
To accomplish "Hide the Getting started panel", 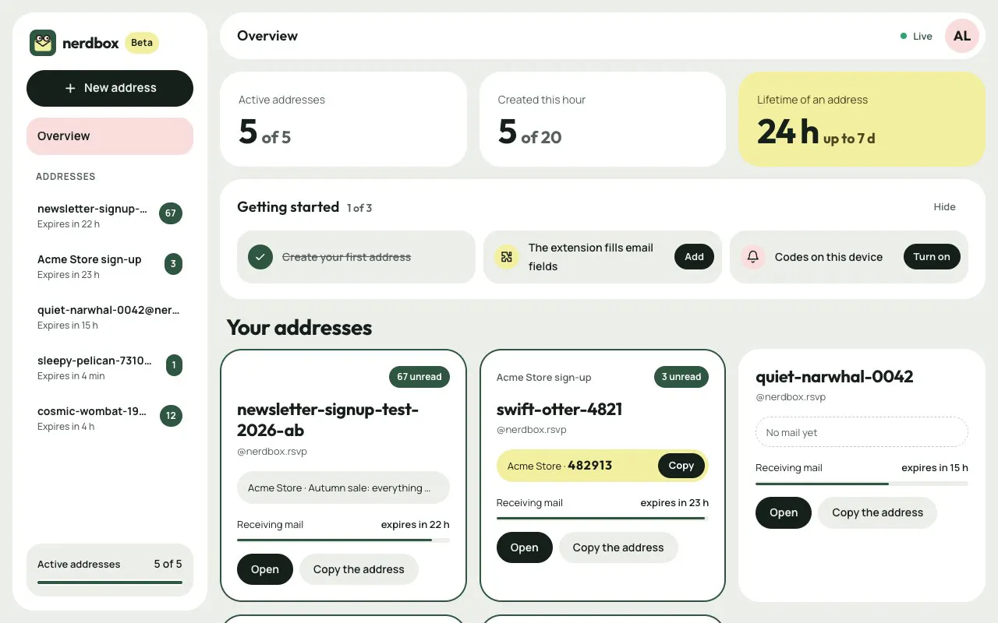I will pos(944,207).
